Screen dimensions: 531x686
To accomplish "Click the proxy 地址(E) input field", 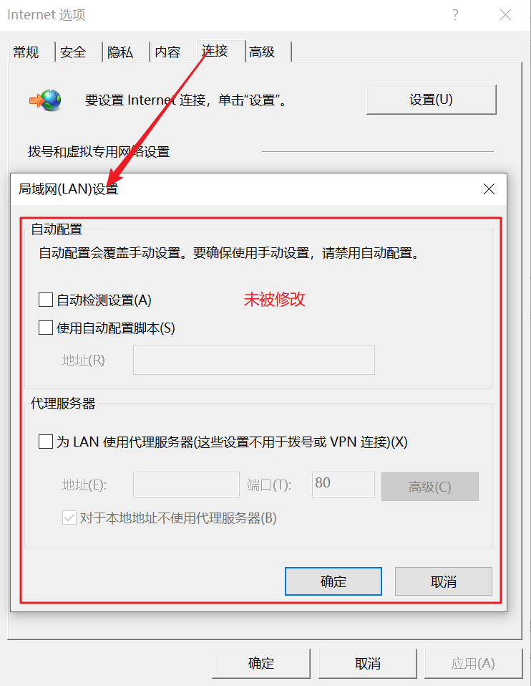I will [187, 485].
